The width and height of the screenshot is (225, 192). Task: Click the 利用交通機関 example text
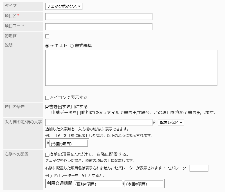(x=59, y=183)
